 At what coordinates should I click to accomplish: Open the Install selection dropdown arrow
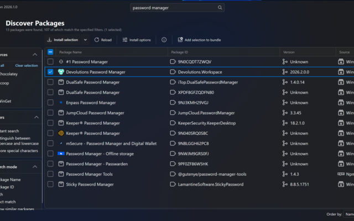[x=85, y=40]
